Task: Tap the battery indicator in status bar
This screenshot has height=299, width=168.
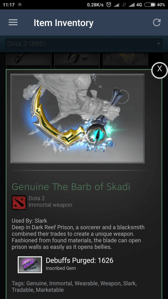Action: click(x=150, y=5)
